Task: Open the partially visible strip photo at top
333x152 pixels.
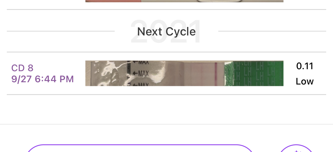Action: [x=184, y=1]
